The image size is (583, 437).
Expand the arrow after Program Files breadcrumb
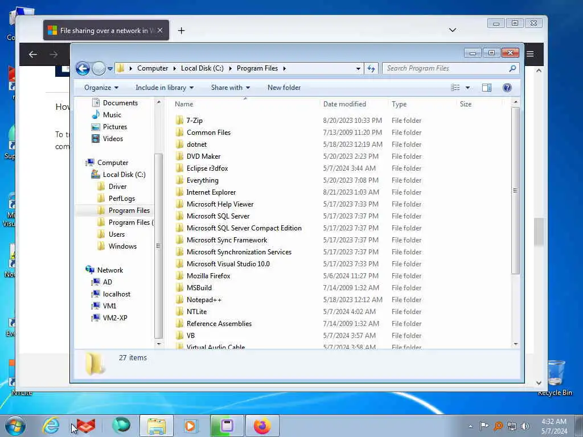coord(285,68)
